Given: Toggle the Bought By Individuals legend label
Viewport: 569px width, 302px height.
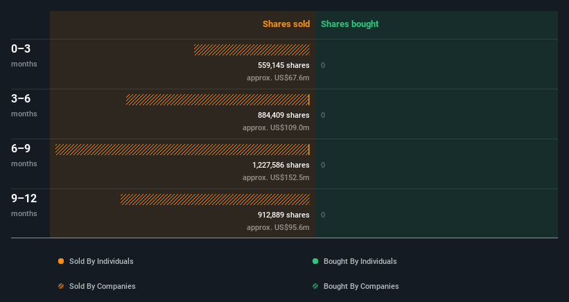Looking at the screenshot, I should pyautogui.click(x=360, y=261).
